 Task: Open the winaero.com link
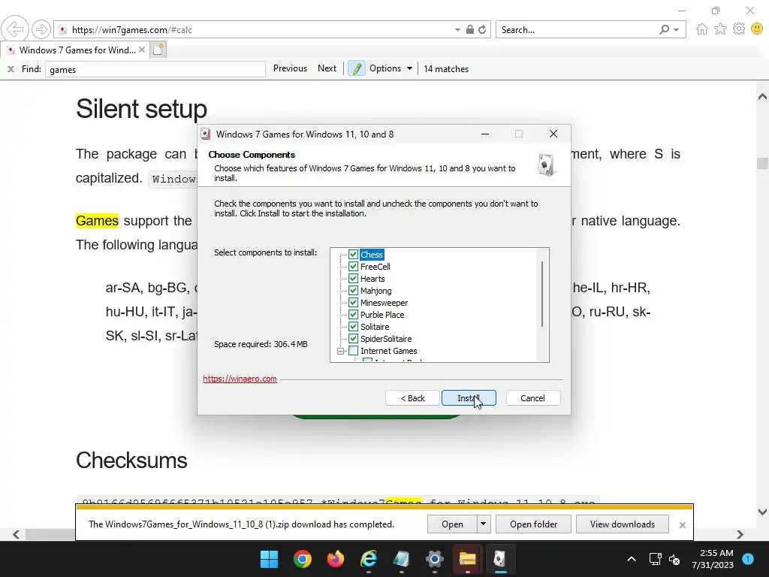click(240, 379)
